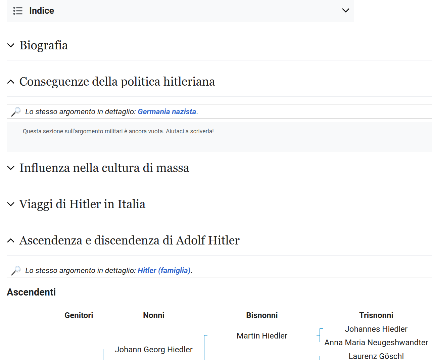Expand the Biografia section chevron

click(11, 45)
